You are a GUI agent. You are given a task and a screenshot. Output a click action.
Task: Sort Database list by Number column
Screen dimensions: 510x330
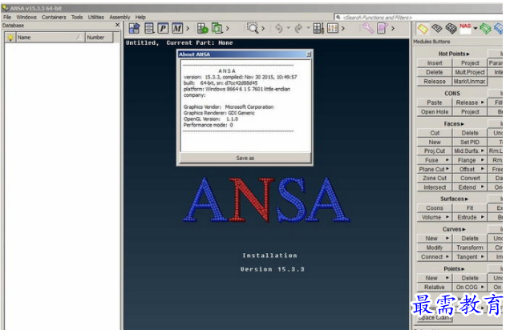tap(99, 38)
